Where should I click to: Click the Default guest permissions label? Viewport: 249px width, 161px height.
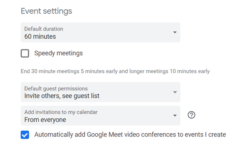coord(56,88)
